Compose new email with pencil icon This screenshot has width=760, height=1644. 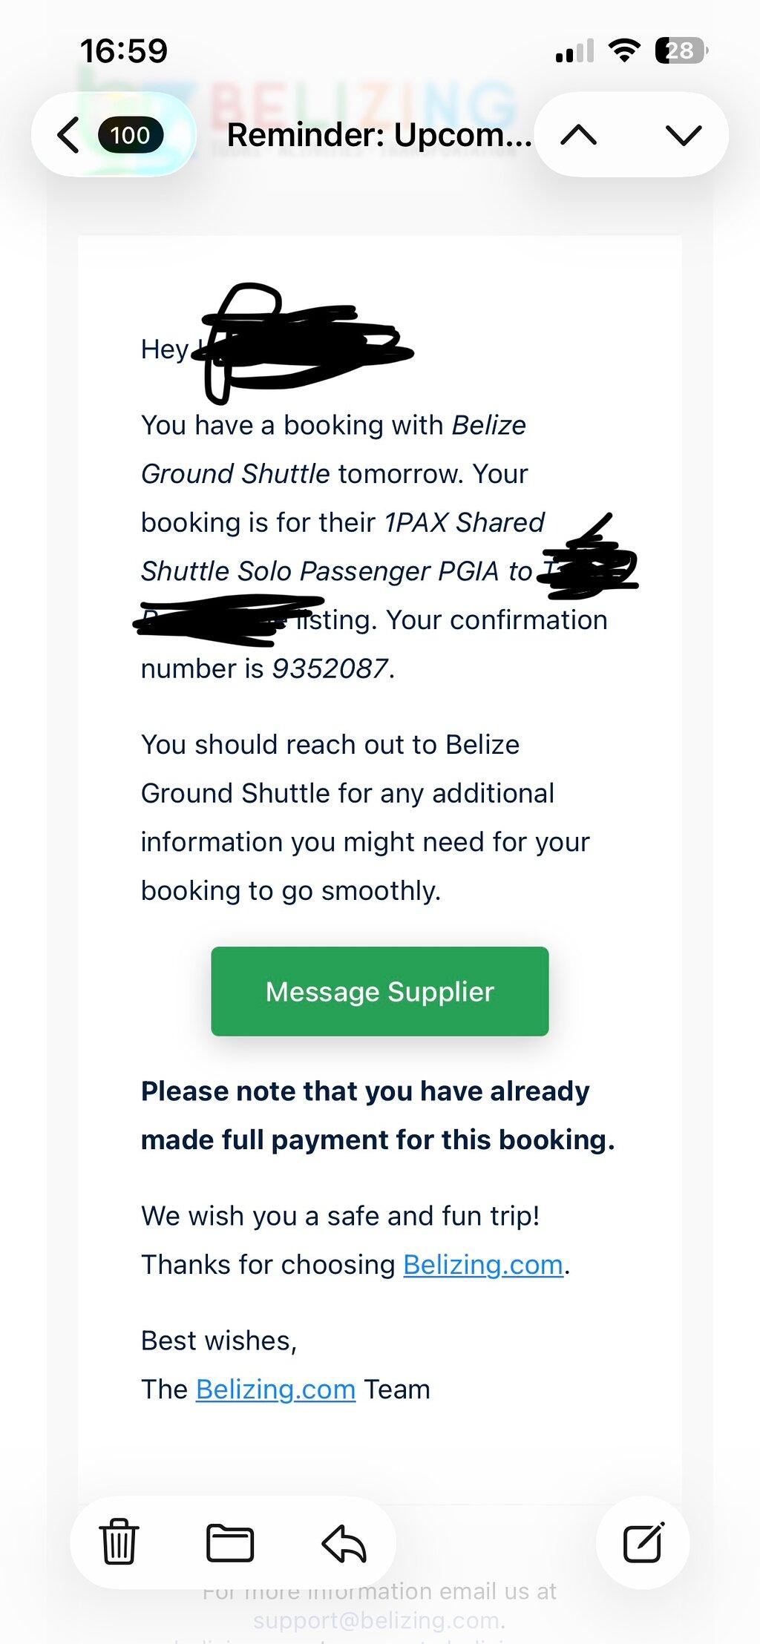(x=643, y=1542)
